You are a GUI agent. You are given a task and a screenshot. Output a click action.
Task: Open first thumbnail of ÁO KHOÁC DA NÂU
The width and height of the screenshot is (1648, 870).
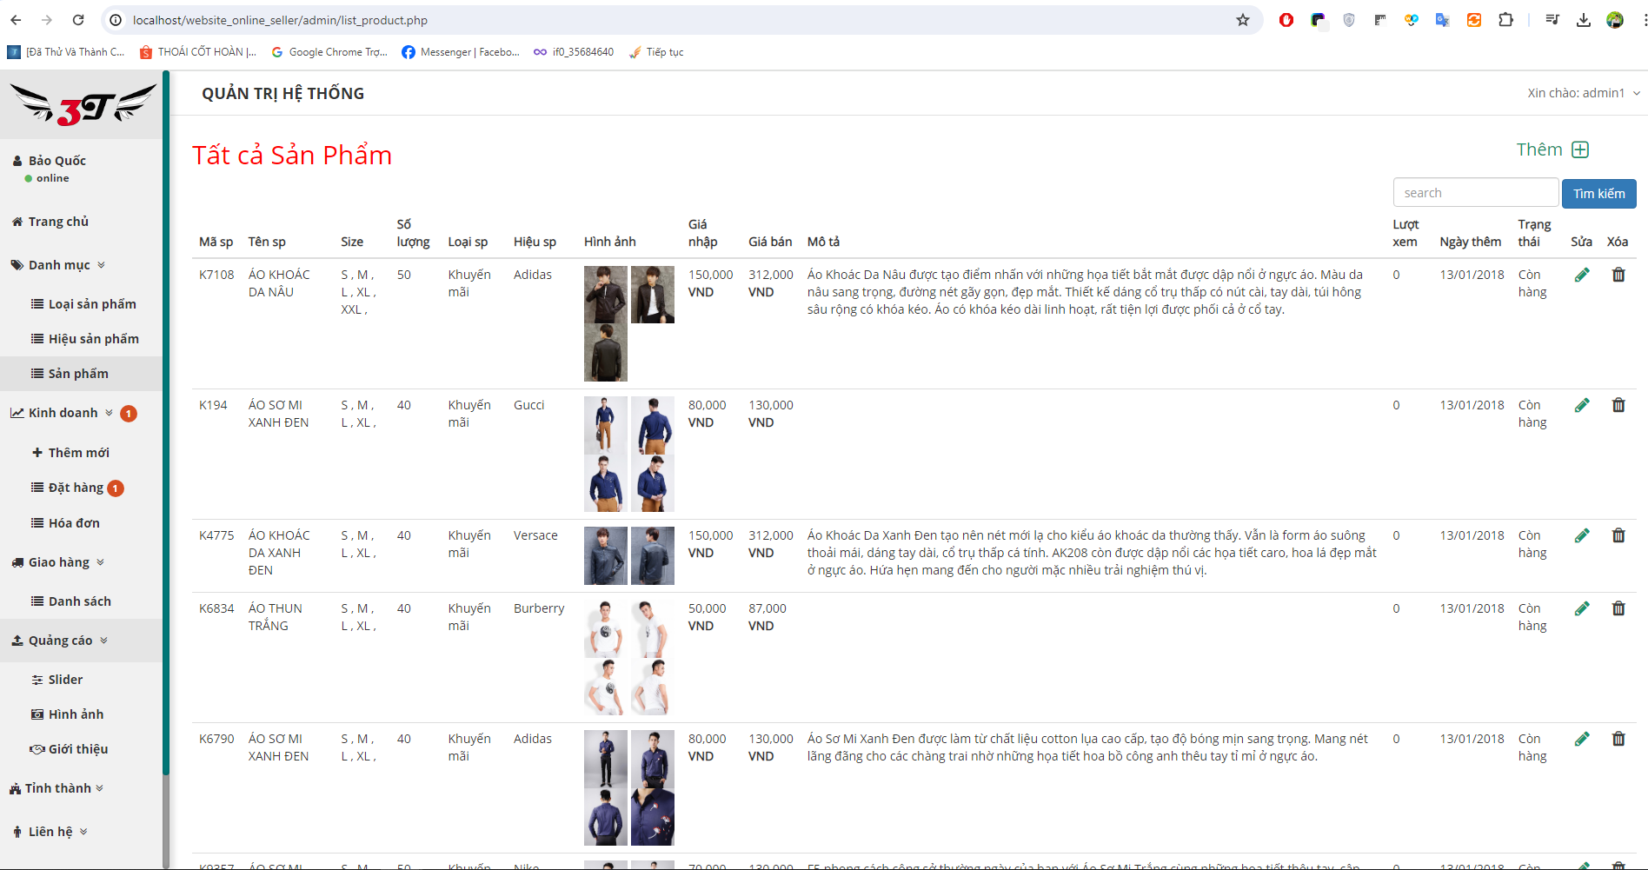[x=605, y=295]
